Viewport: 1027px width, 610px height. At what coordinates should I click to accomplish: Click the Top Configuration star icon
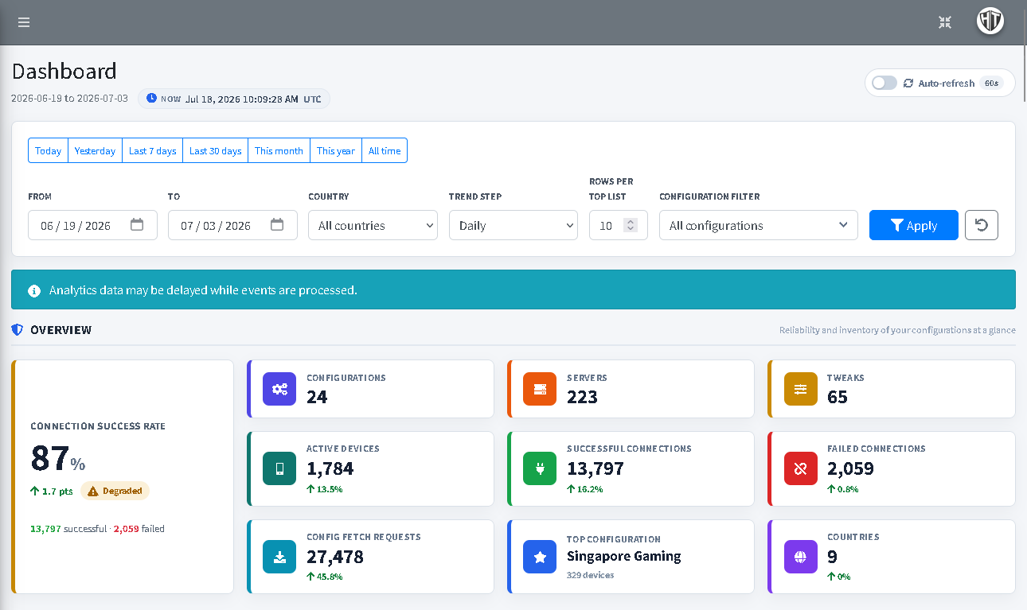pos(540,557)
